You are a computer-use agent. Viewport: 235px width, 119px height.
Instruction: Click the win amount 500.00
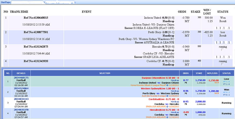tap(209, 18)
